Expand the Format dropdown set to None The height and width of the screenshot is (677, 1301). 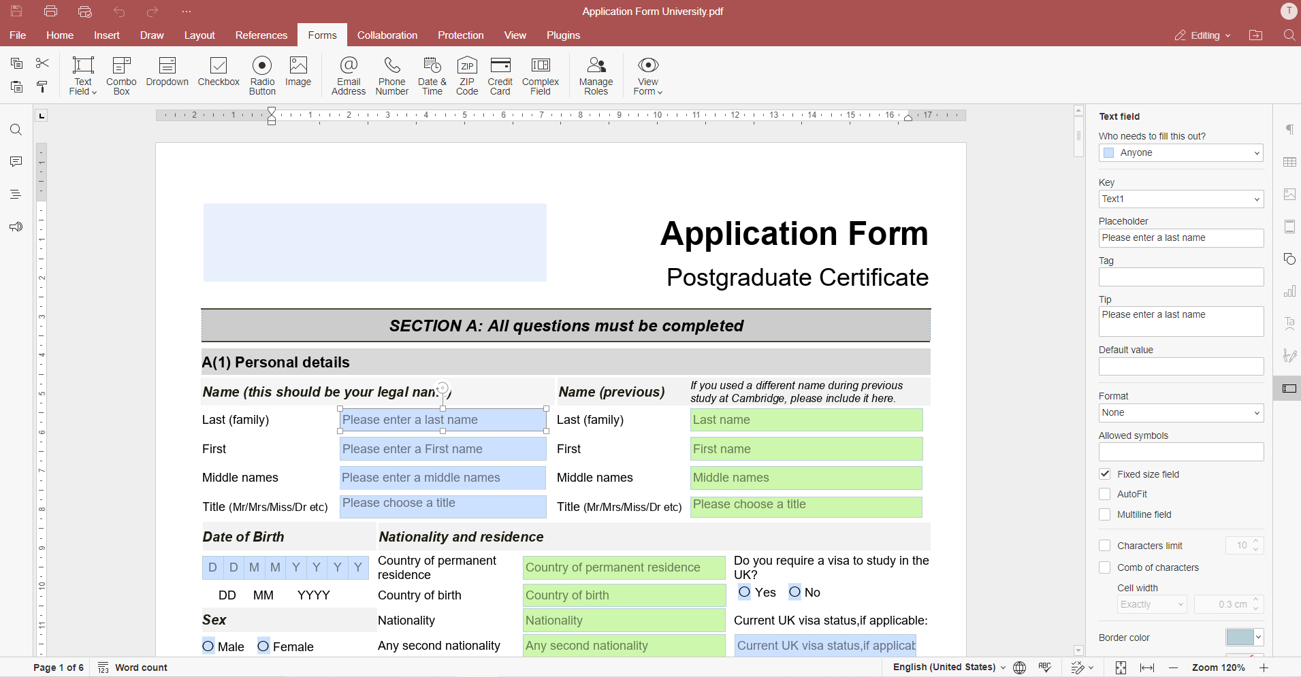pyautogui.click(x=1180, y=413)
